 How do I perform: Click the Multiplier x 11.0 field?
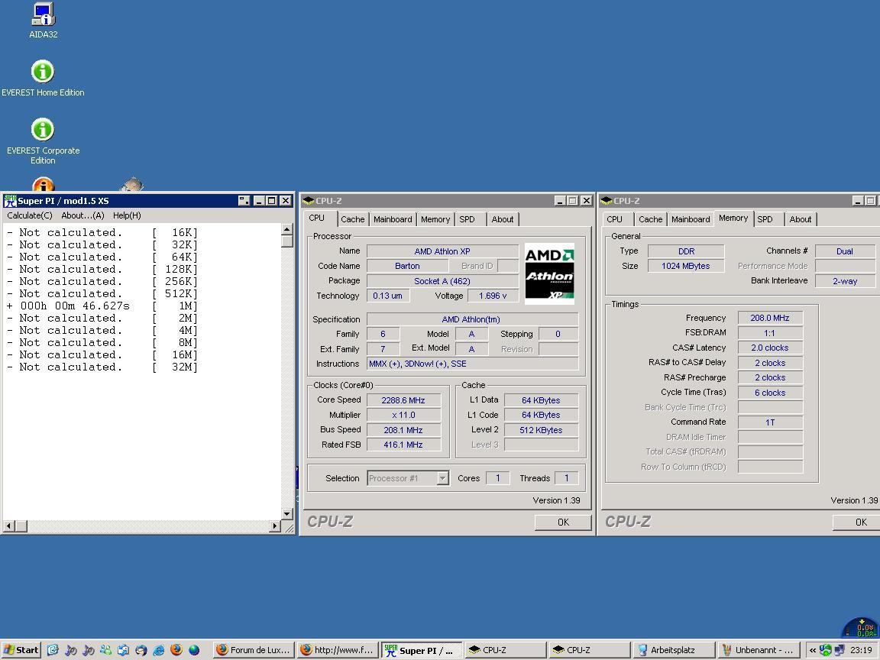coord(403,415)
